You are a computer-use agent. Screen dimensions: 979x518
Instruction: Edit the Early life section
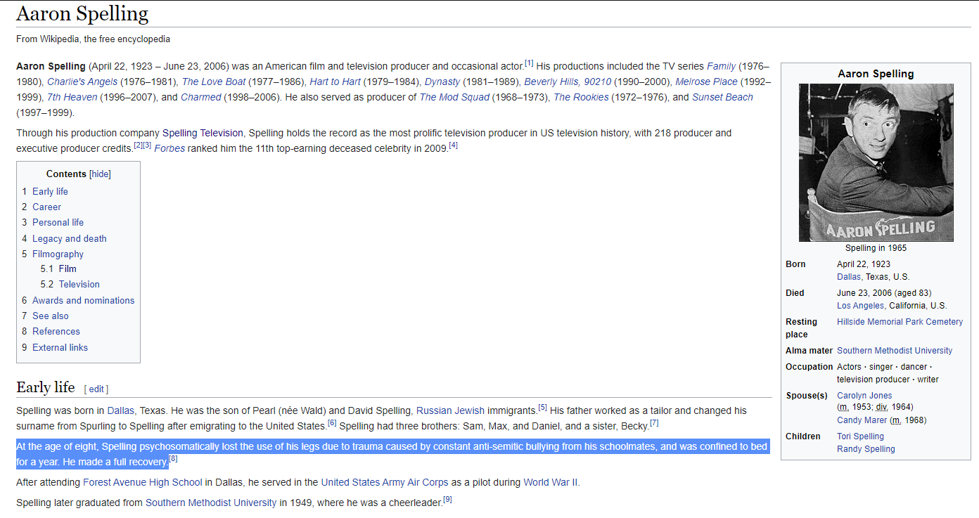pos(96,389)
